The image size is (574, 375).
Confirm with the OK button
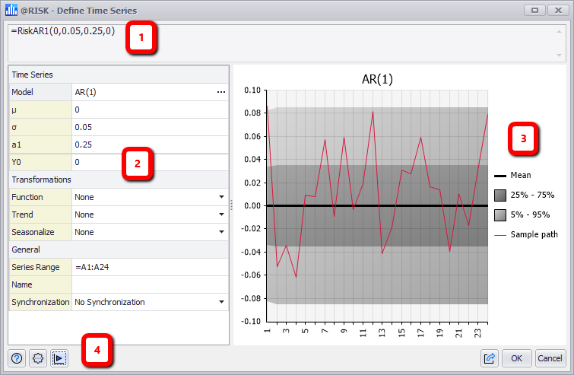(x=517, y=358)
